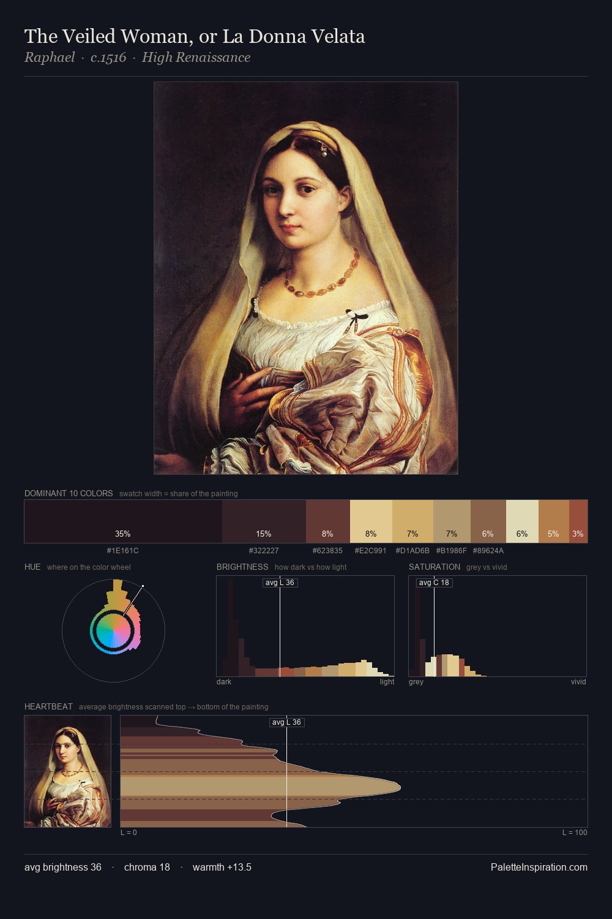Viewport: 612px width, 919px height.
Task: Click the #D1AD6B hex label
Action: point(412,551)
